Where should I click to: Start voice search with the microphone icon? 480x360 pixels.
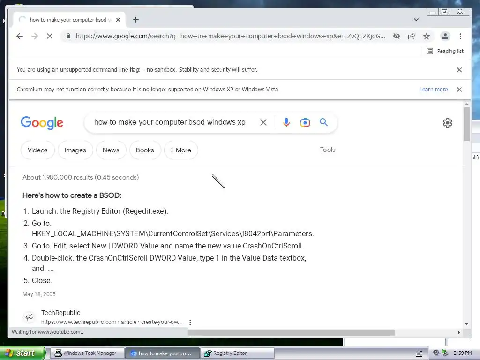point(286,122)
